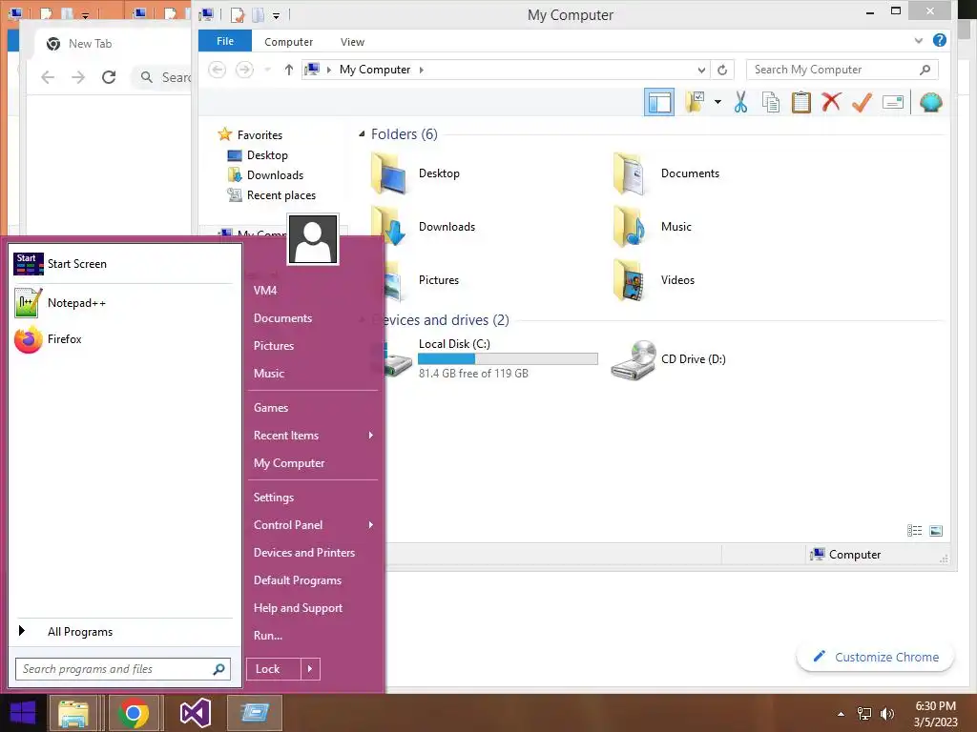Click the red X Delete icon
Image resolution: width=977 pixels, height=732 pixels.
(x=831, y=101)
